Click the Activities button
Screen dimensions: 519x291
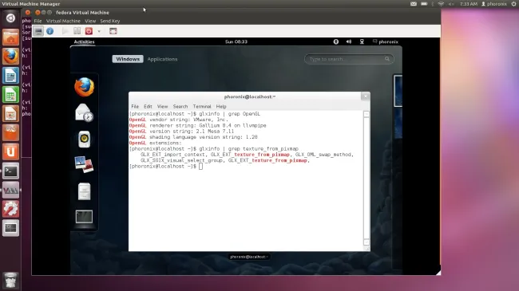84,41
